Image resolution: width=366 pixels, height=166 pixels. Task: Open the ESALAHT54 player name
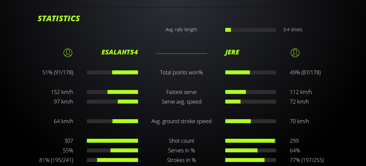119,52
